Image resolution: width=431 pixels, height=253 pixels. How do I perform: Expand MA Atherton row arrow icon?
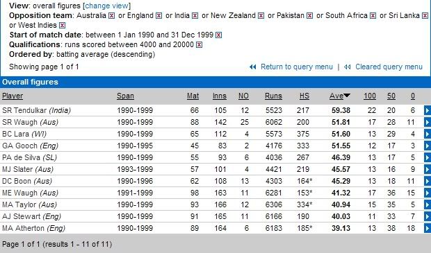click(x=428, y=228)
